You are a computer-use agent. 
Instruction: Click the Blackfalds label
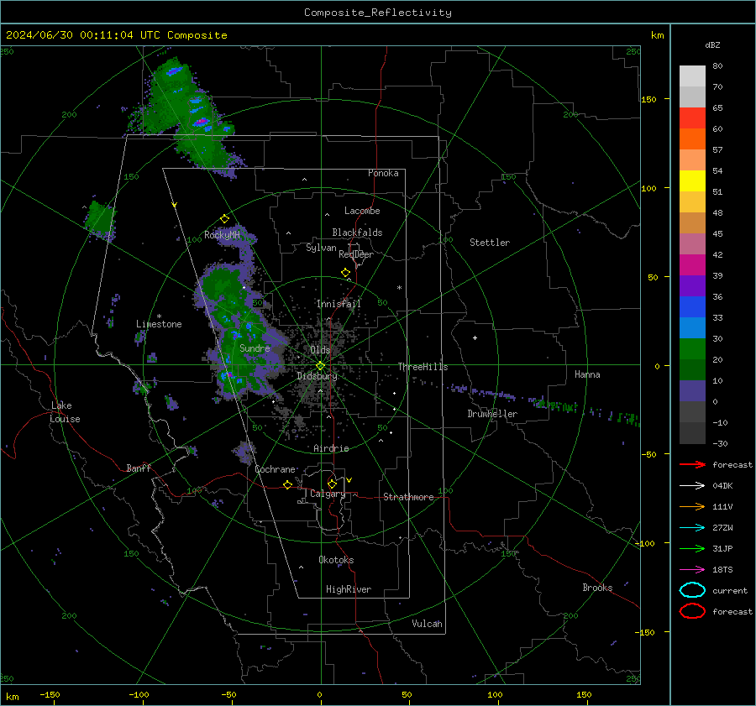(x=357, y=233)
